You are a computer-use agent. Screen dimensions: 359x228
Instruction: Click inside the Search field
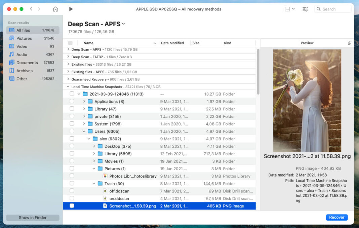pos(333,9)
